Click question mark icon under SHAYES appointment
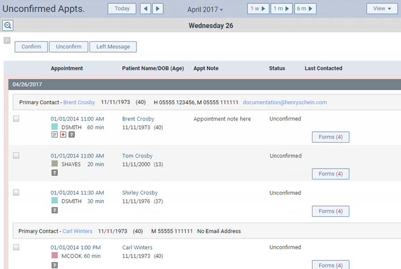 (54, 172)
